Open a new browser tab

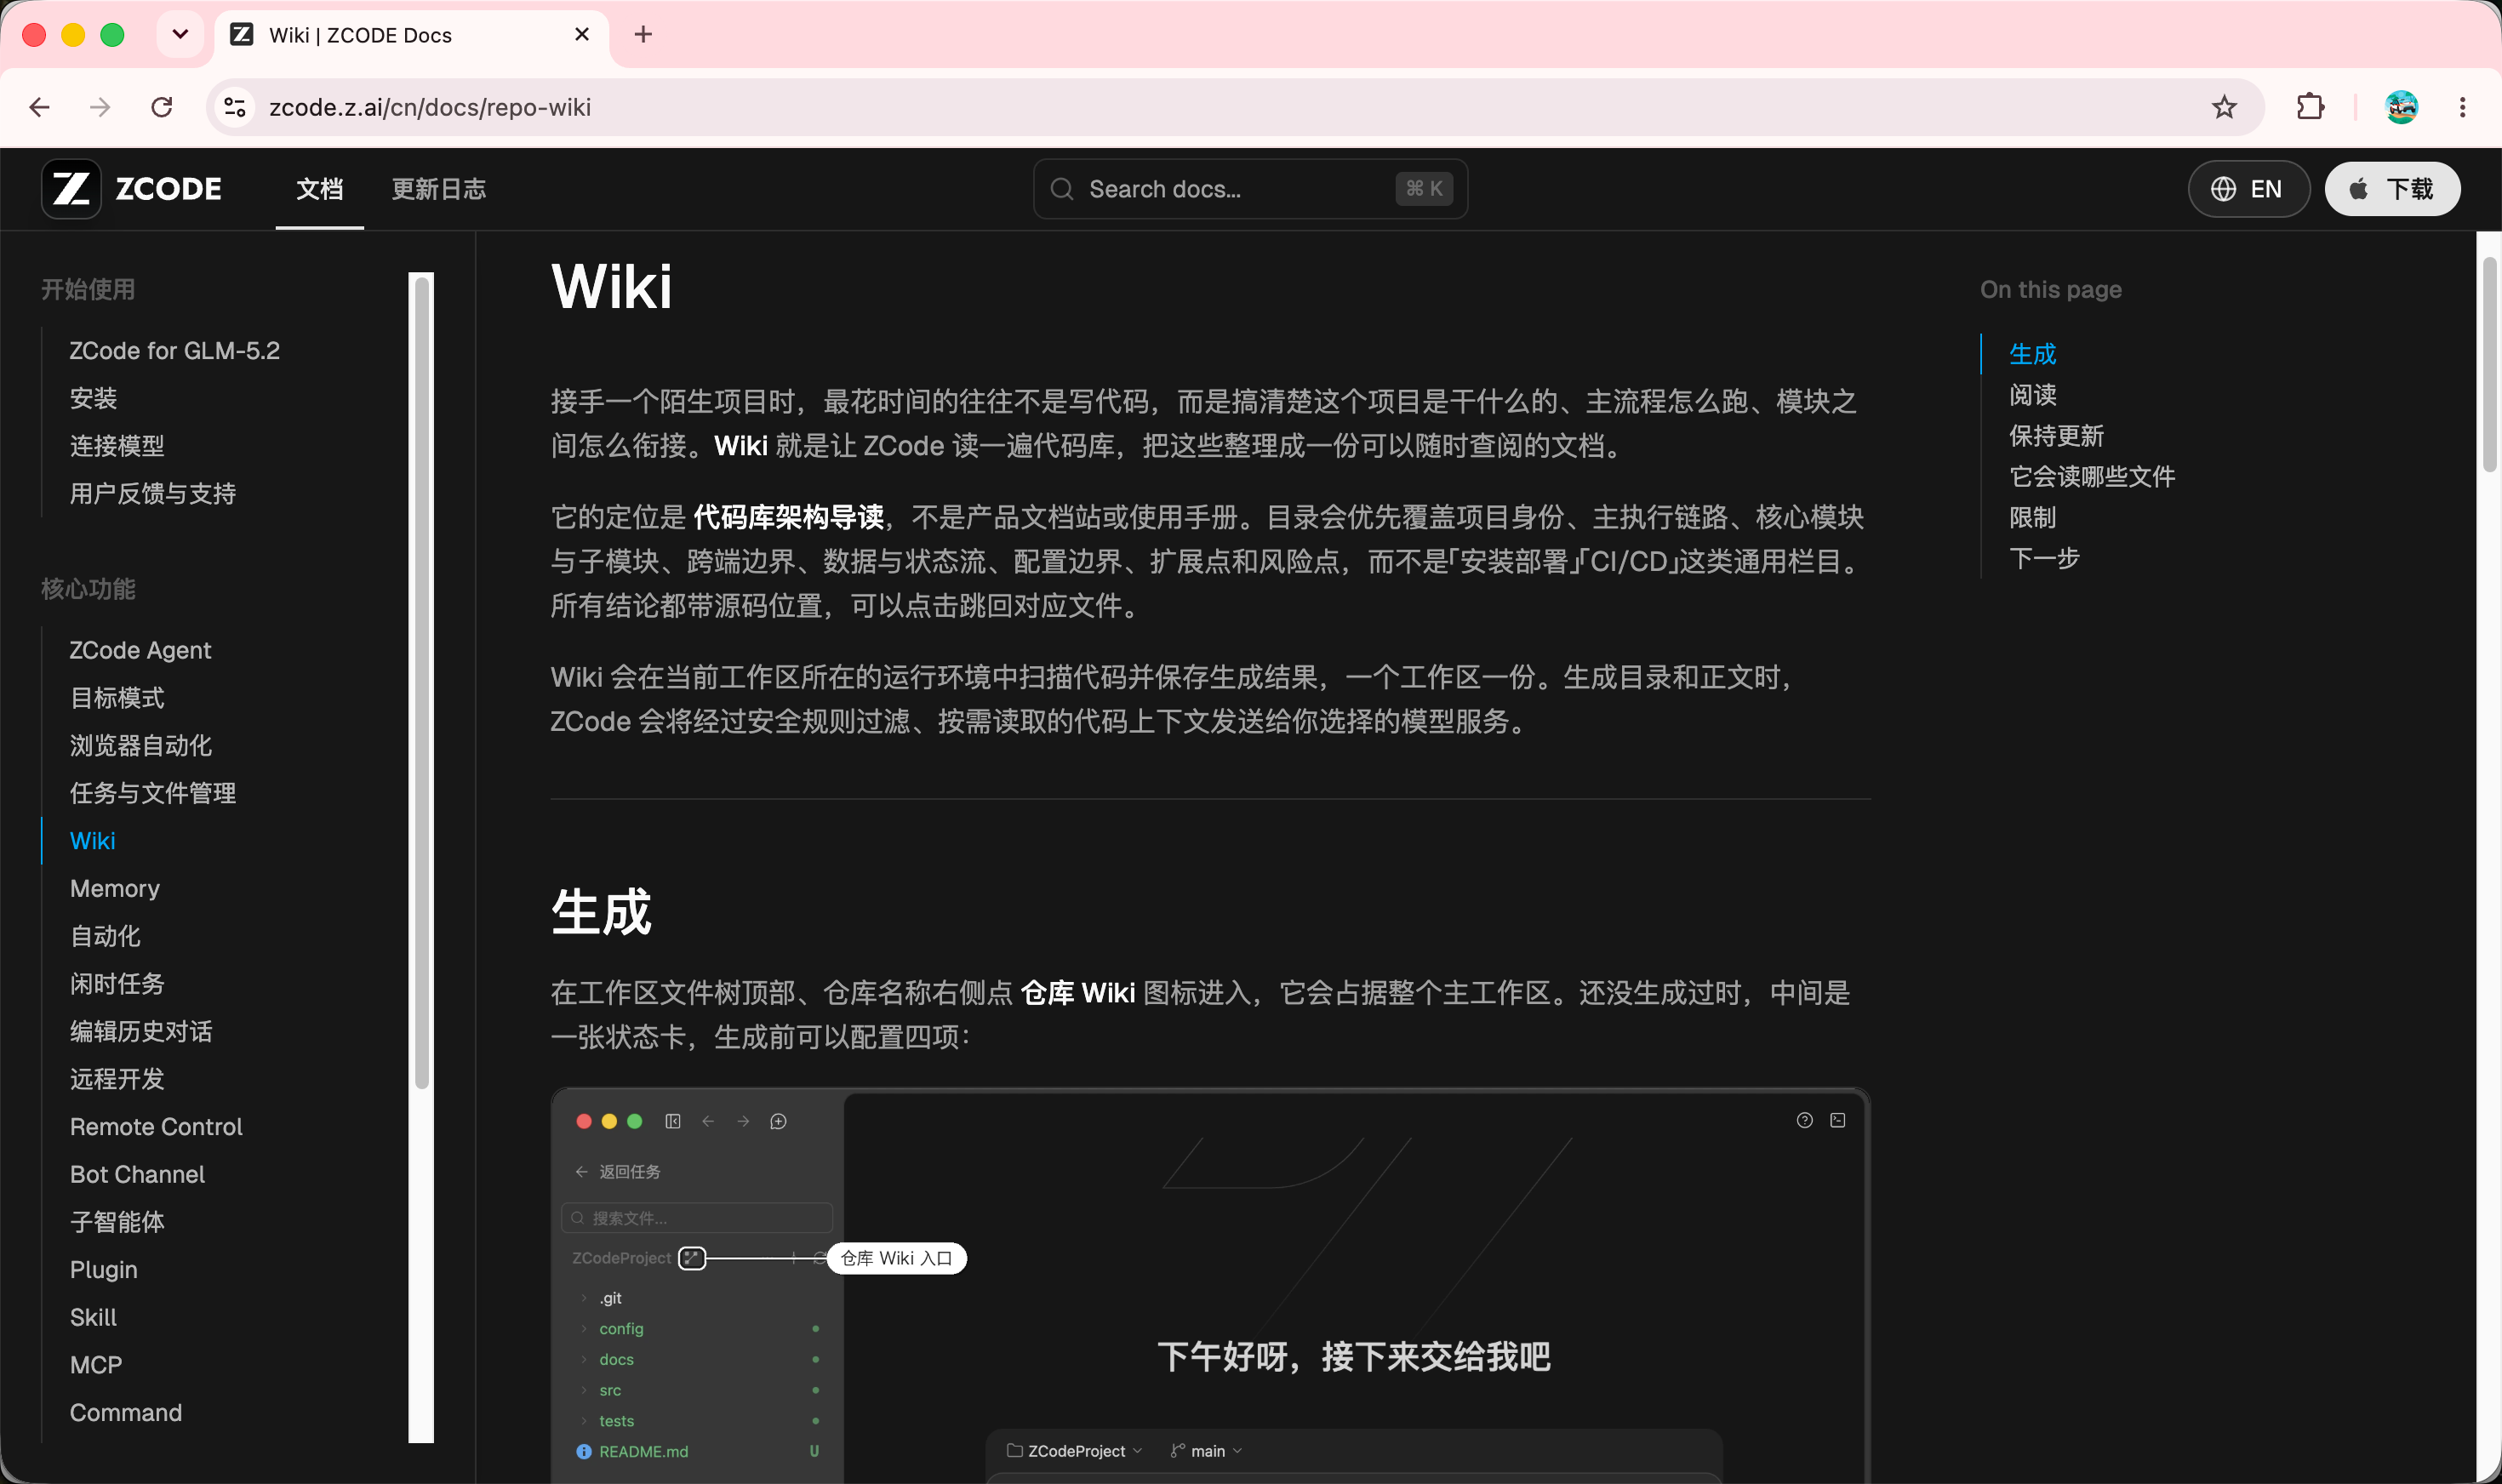point(643,35)
